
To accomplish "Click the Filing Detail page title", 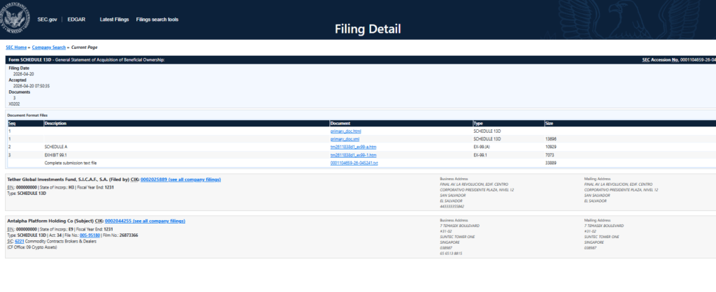I will (357, 29).
